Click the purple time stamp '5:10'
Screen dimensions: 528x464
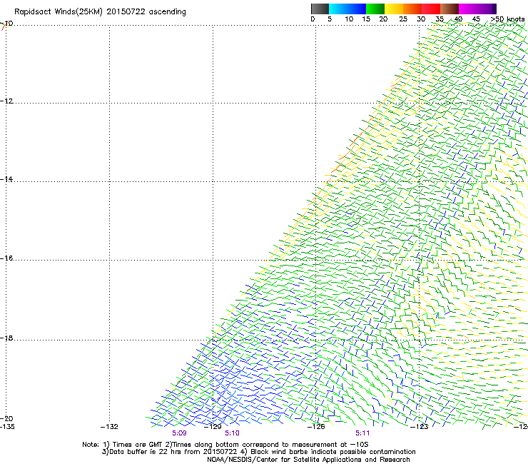pos(232,433)
